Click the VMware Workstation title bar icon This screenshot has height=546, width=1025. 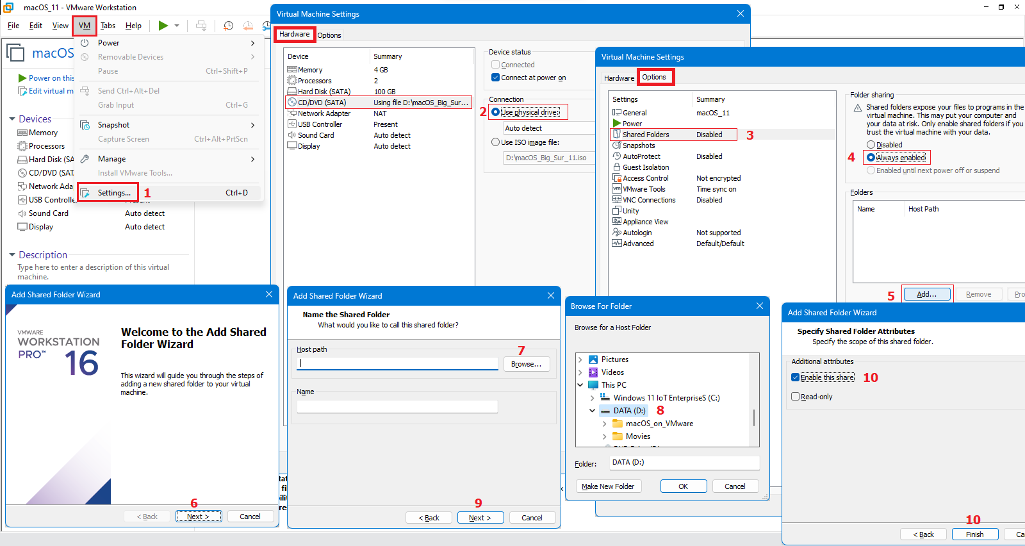click(8, 7)
